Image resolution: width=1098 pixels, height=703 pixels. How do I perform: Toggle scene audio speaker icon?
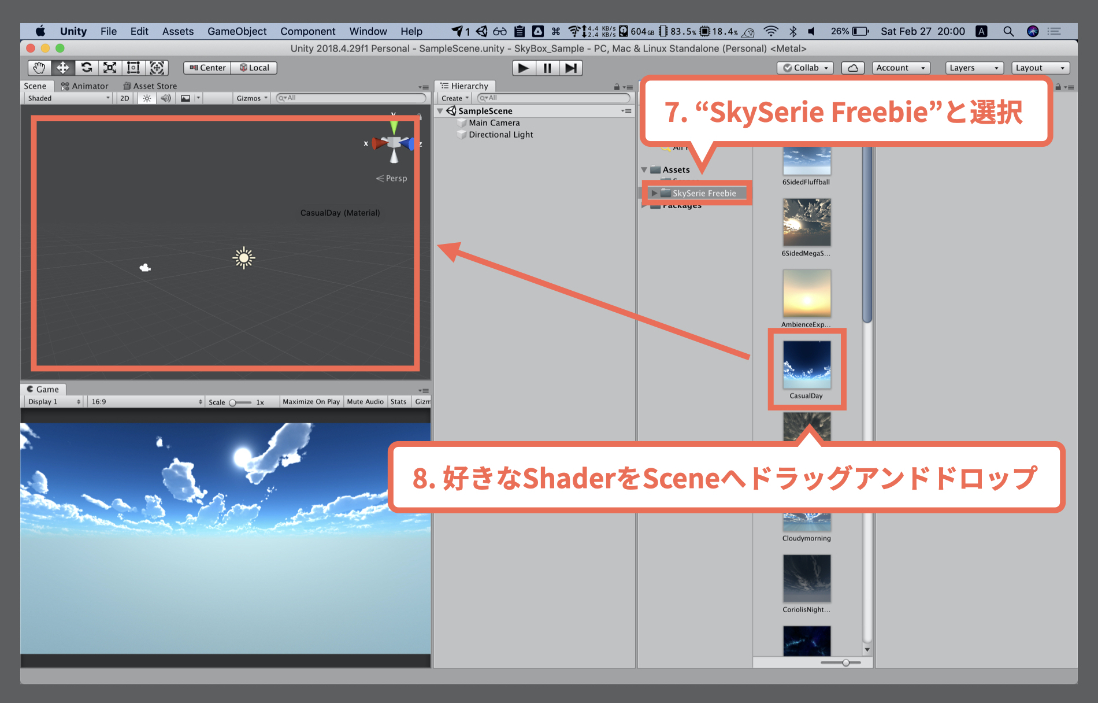(x=166, y=98)
